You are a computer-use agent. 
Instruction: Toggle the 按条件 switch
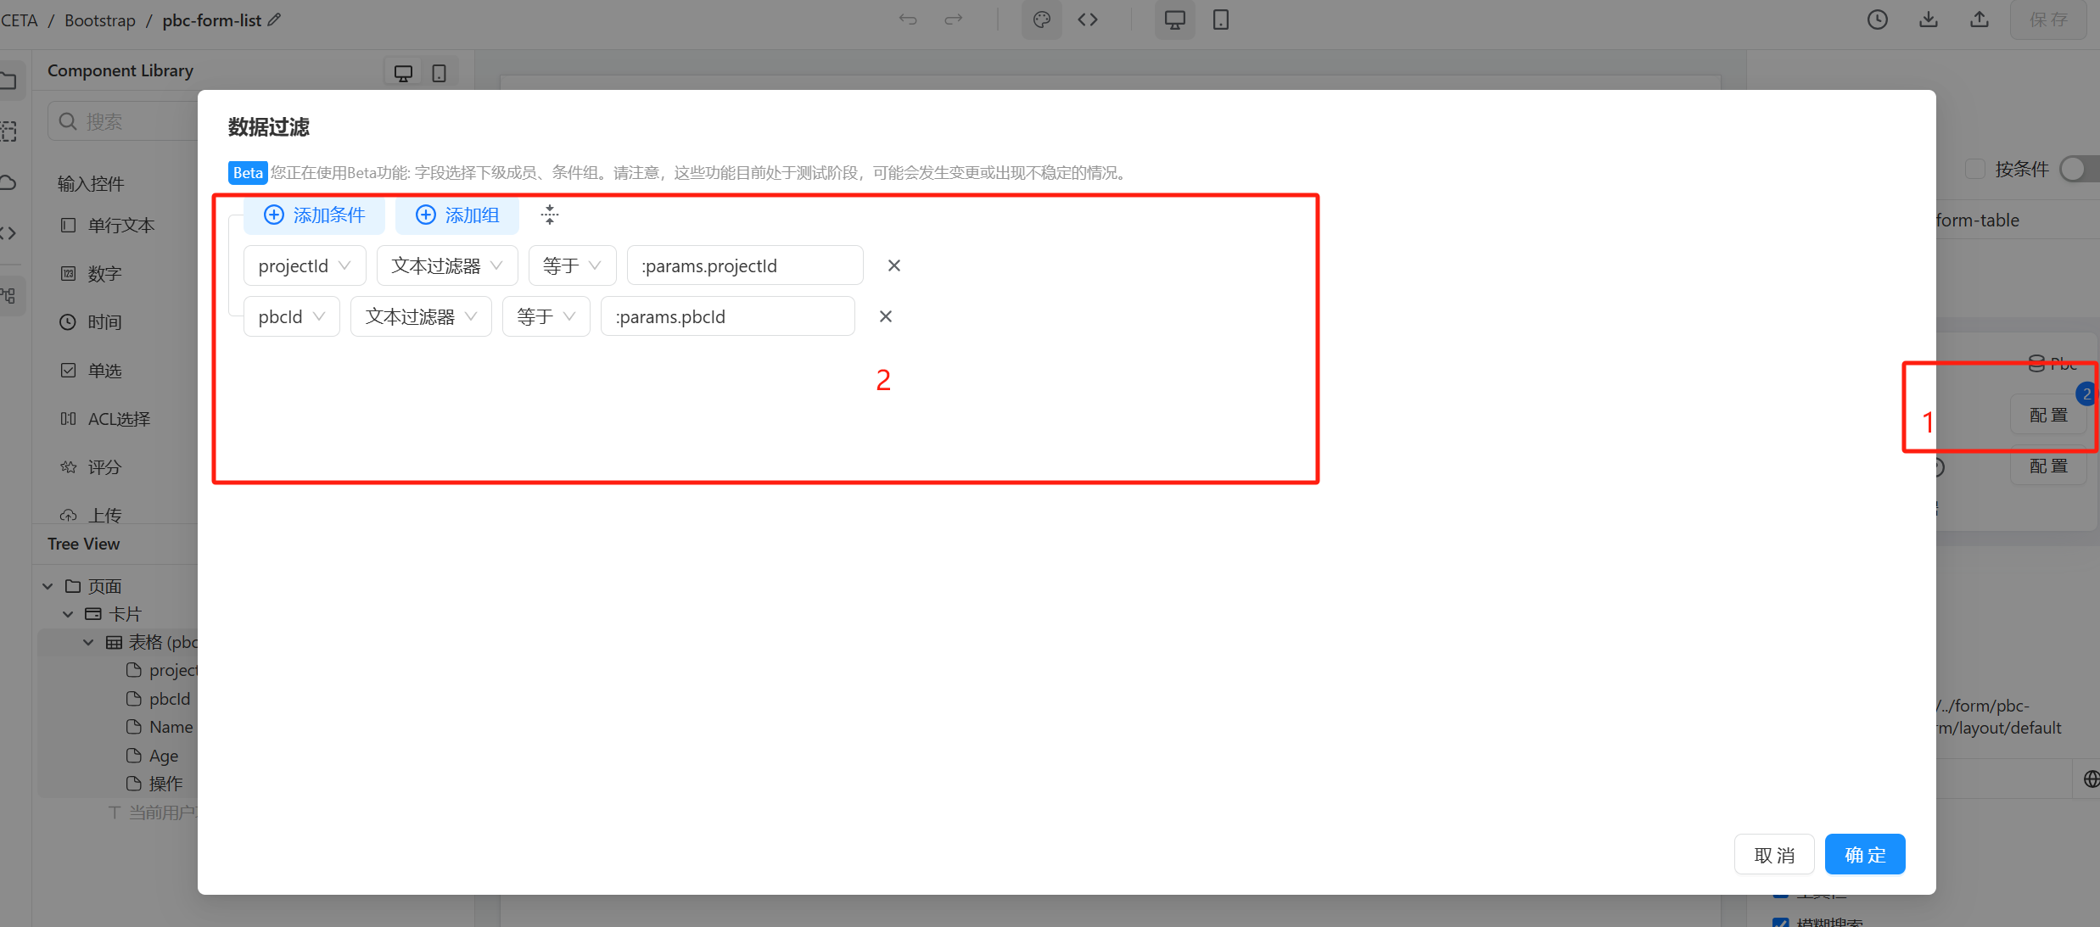[2080, 169]
